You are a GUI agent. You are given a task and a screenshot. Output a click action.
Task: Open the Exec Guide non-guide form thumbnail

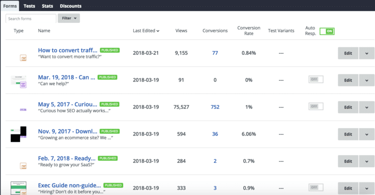19,188
